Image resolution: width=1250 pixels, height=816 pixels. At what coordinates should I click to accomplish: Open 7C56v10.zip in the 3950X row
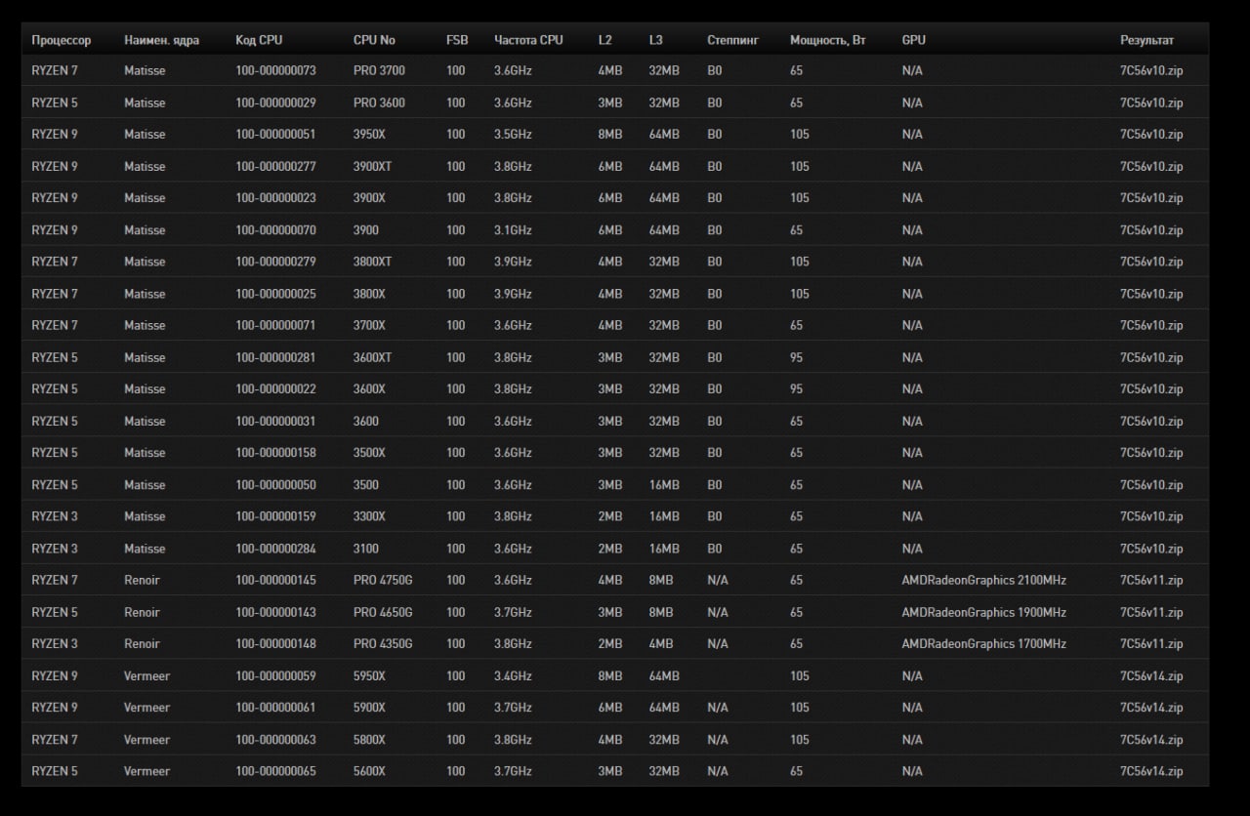click(1151, 135)
